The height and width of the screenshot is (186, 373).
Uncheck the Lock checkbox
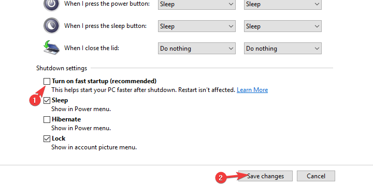pos(47,139)
